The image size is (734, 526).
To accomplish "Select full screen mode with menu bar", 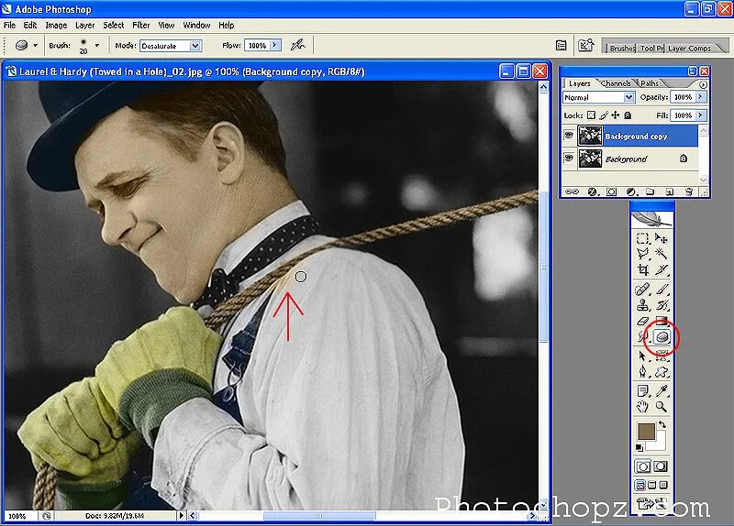I will (x=652, y=486).
